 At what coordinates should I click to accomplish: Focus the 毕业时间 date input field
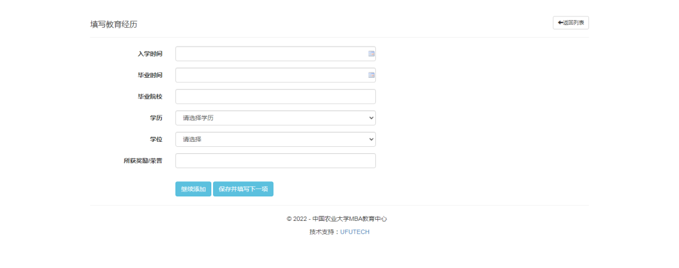(270, 75)
